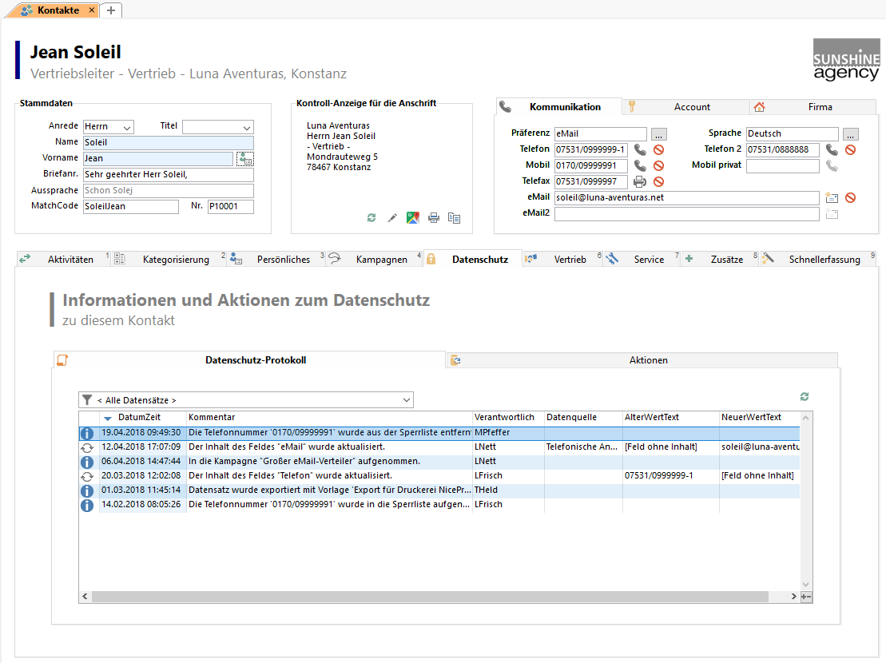Block the eMail address via the red icon

point(851,197)
